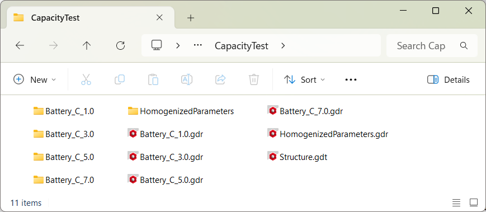
Task: Maximize the File Explorer window
Action: [x=436, y=11]
